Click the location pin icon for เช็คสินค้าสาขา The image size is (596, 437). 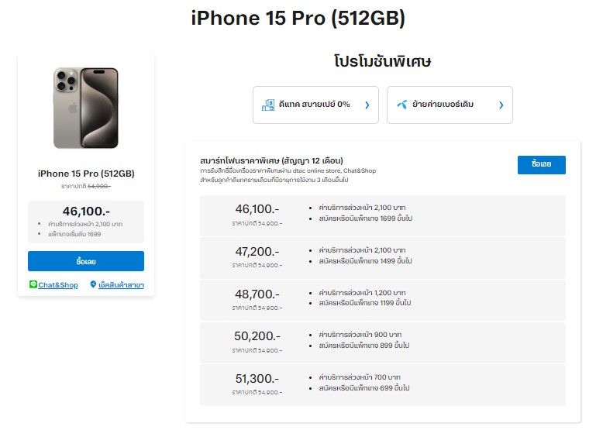(x=93, y=285)
